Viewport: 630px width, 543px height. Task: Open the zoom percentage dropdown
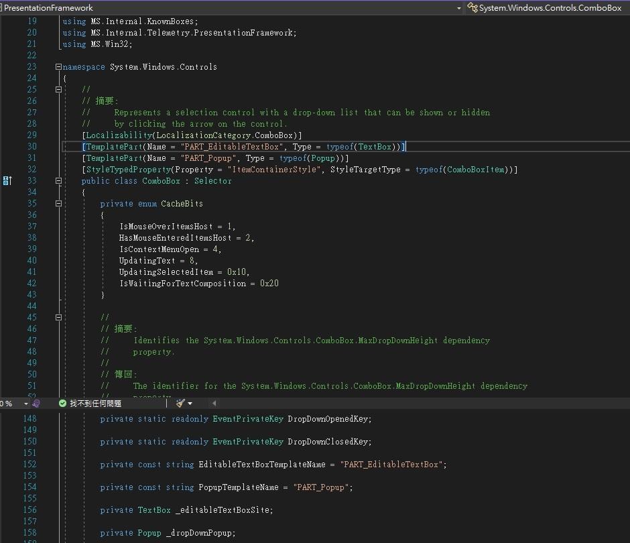point(26,404)
